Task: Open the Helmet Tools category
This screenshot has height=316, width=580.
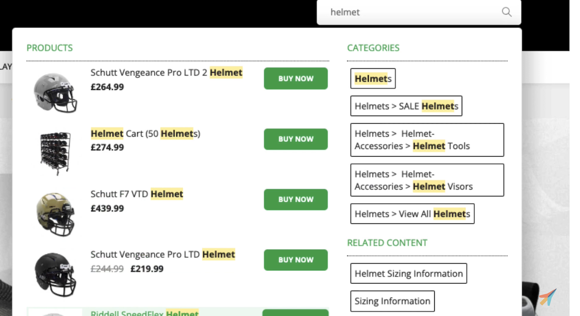Action: [427, 140]
